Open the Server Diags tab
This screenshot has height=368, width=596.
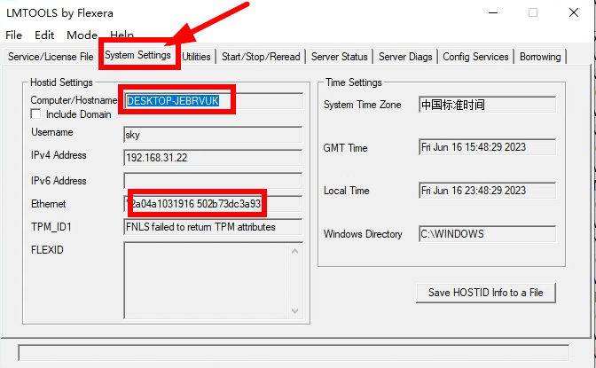pyautogui.click(x=405, y=57)
